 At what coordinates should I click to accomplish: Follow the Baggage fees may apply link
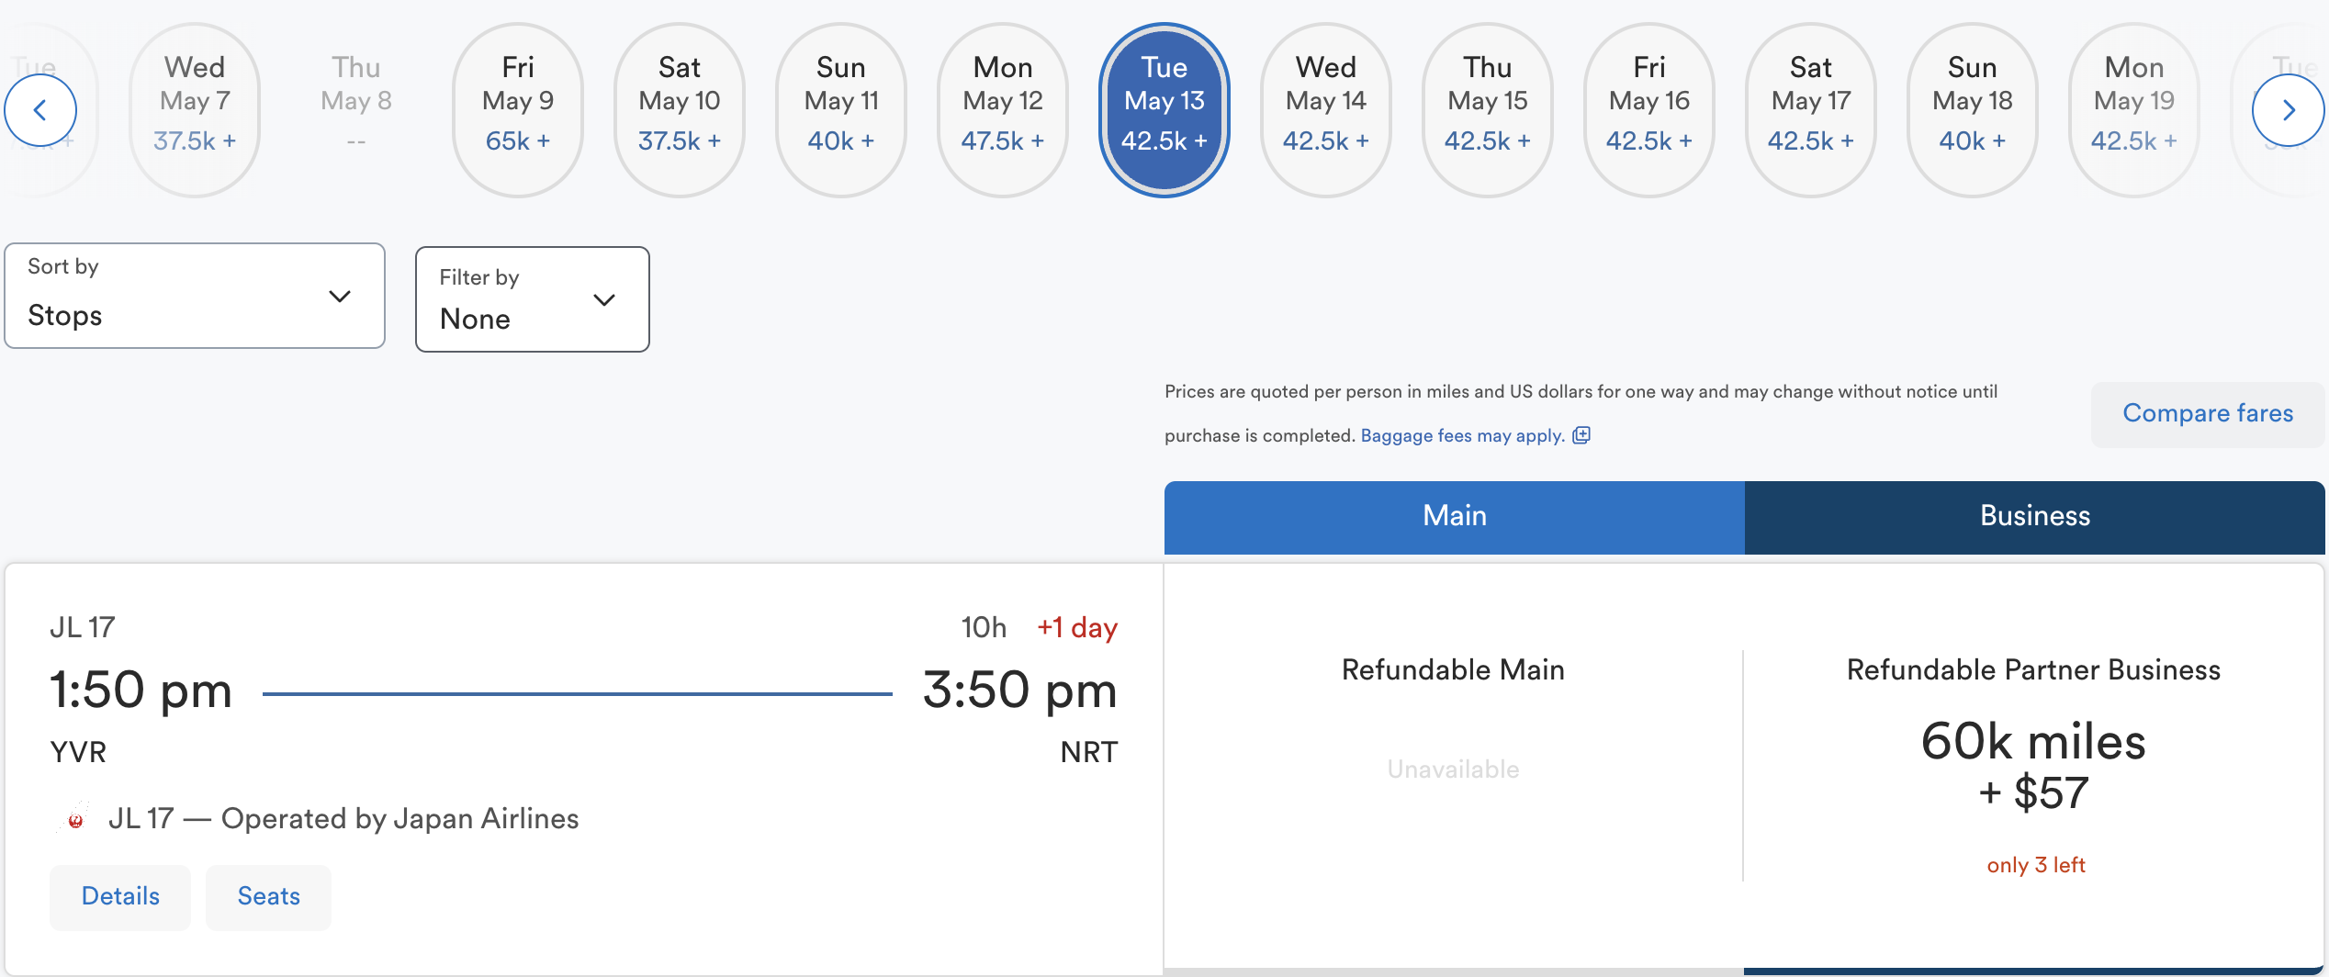(x=1463, y=435)
